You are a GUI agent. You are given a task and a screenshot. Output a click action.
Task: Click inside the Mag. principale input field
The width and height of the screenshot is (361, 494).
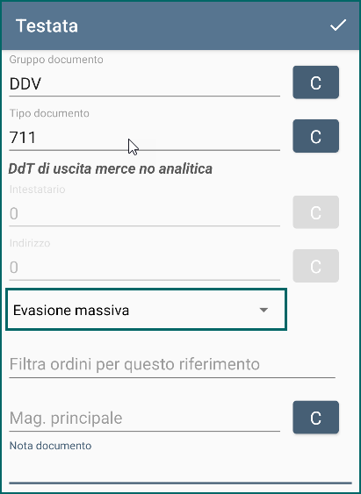(x=144, y=418)
